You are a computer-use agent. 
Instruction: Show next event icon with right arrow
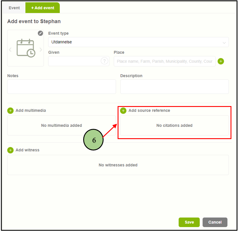41,50
